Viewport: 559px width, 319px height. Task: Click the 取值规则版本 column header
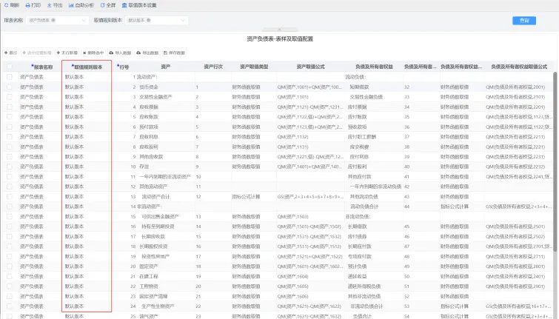coord(87,67)
